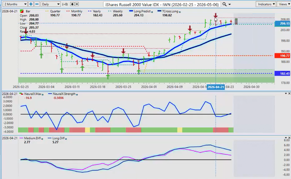Click the black plus forecast-bars button
Screen dimensions: 291x179
pyautogui.click(x=72, y=4)
